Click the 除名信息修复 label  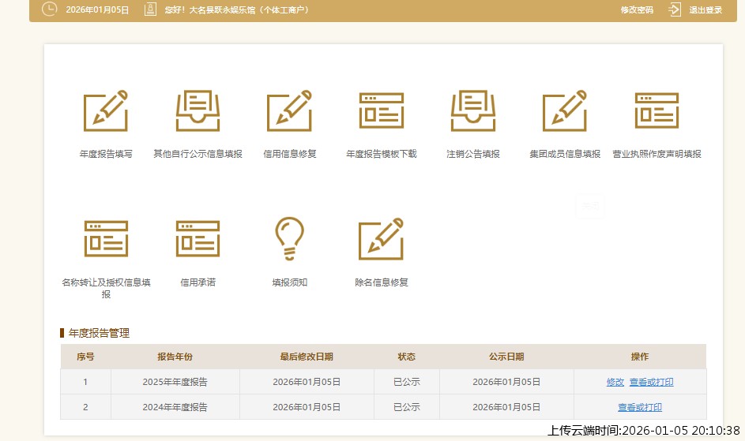[382, 282]
